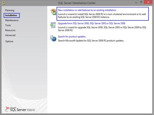Go to the Resources section

pos(10,30)
